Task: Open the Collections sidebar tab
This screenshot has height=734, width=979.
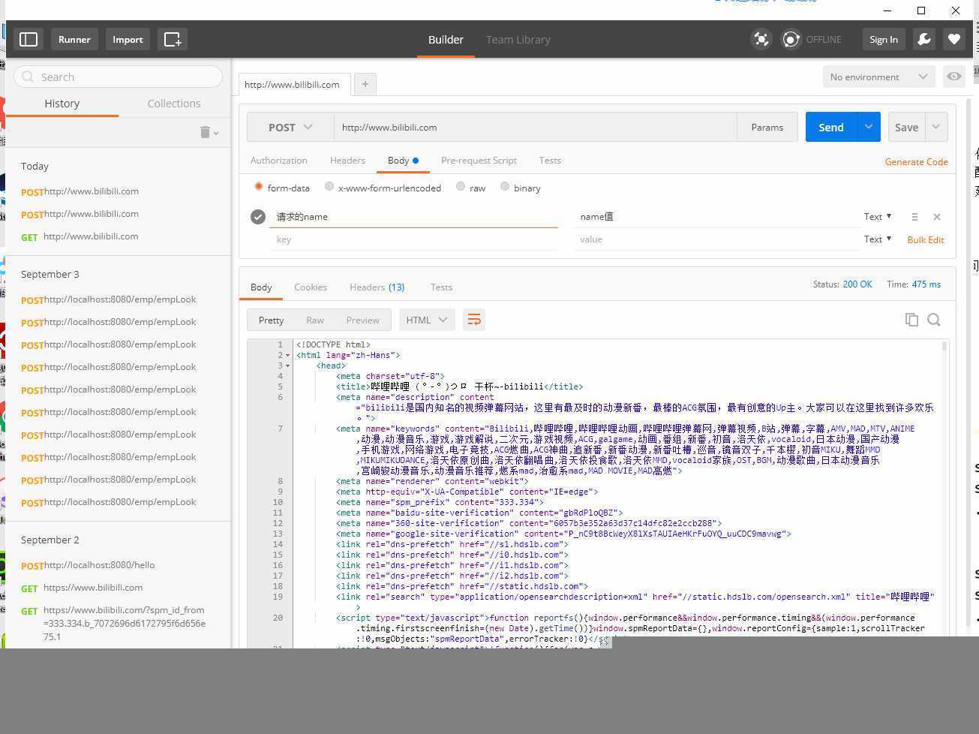Action: [x=174, y=104]
